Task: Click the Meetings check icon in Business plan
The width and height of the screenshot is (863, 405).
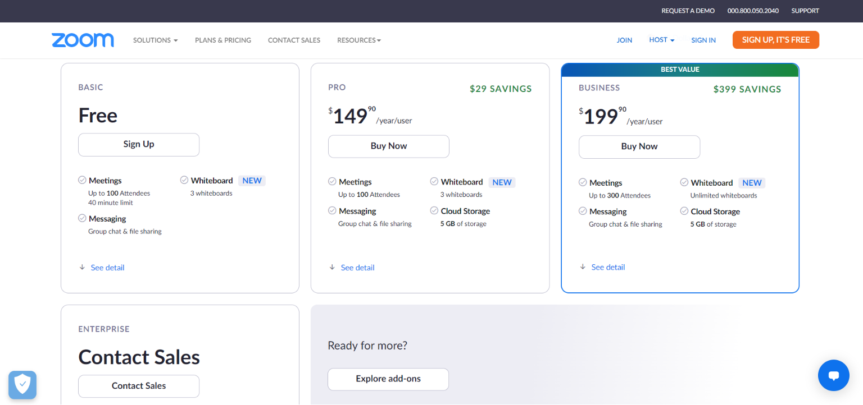Action: (583, 182)
